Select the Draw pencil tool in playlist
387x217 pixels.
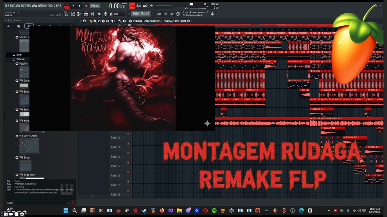click(91, 21)
